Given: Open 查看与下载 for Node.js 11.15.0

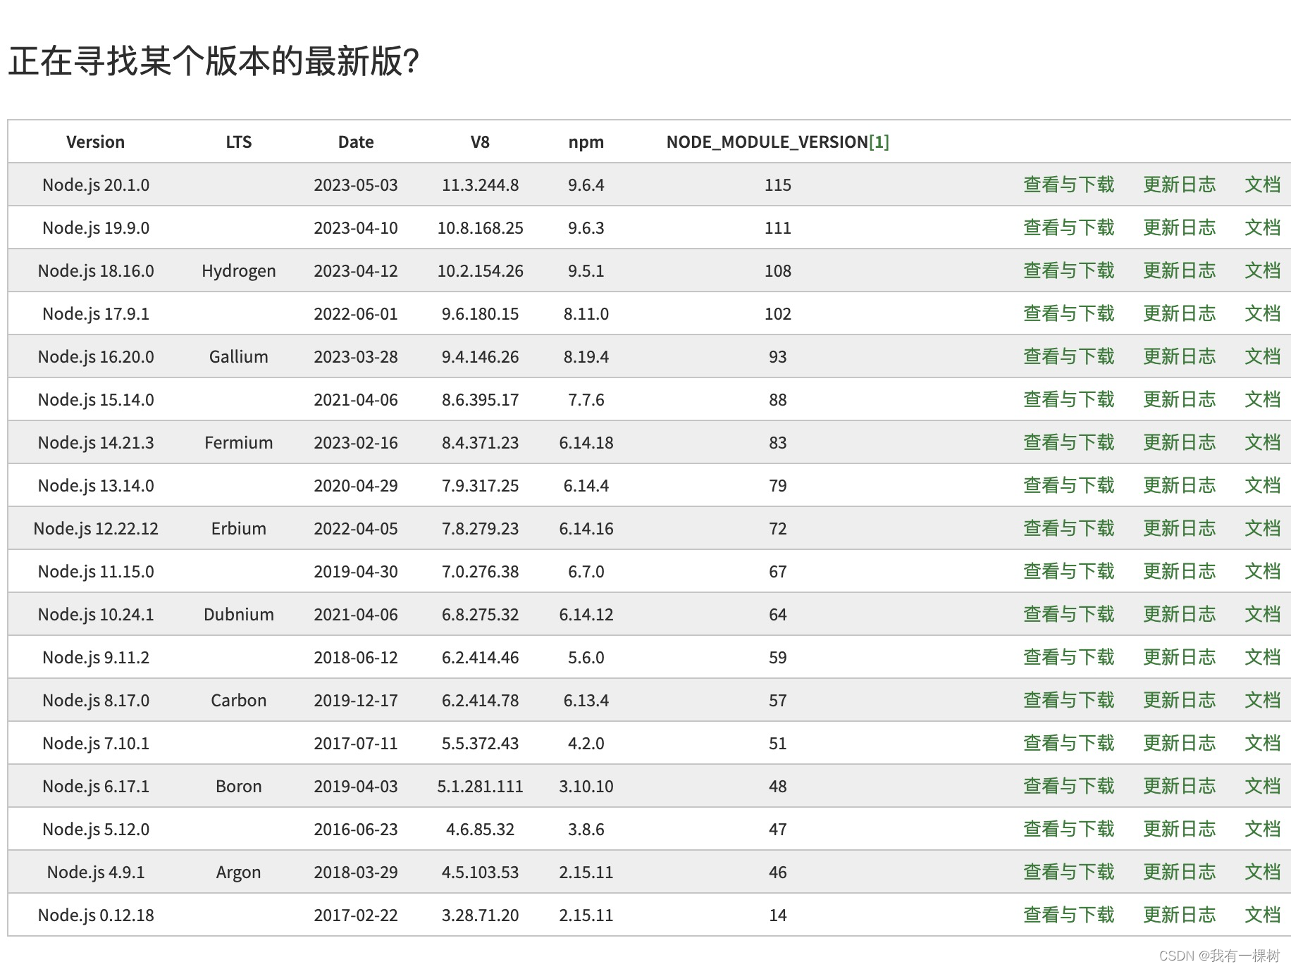Looking at the screenshot, I should tap(1068, 571).
